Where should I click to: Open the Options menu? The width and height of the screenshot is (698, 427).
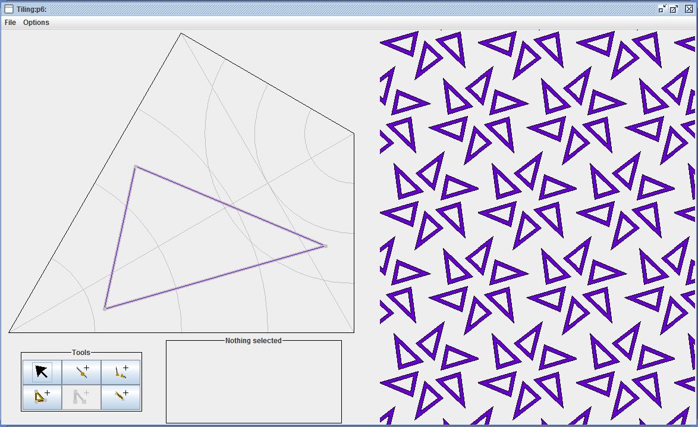point(36,22)
